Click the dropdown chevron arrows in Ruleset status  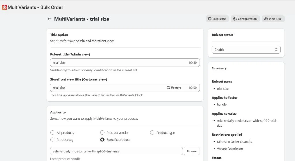(276, 50)
